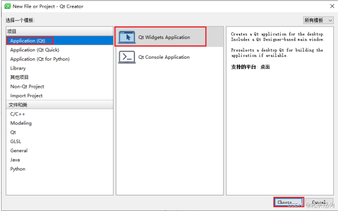Select the Python file category

pyautogui.click(x=59, y=169)
